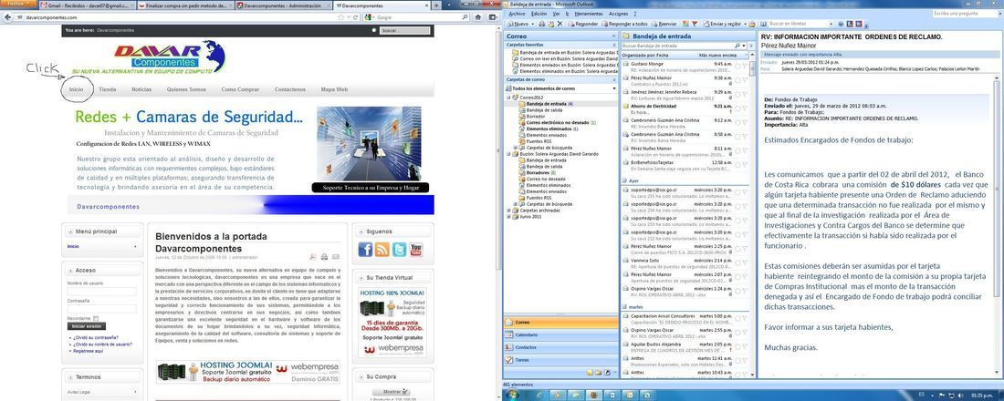Click the printer icon of the article
The width and height of the screenshot is (1004, 401).
tap(325, 257)
